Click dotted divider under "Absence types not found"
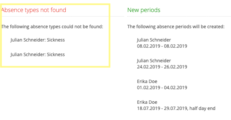Image resolution: width=231 pixels, height=120 pixels. (63, 16)
